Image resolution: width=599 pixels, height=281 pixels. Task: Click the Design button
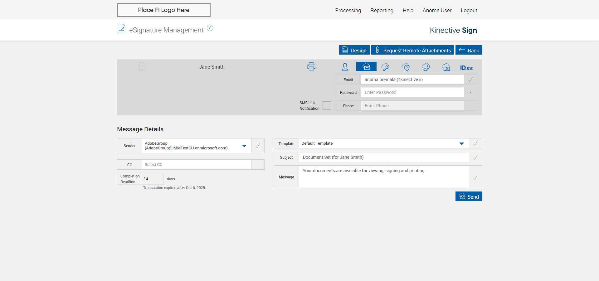tap(354, 50)
